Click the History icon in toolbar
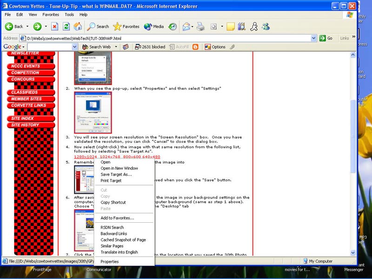372x279 pixels. (x=173, y=27)
